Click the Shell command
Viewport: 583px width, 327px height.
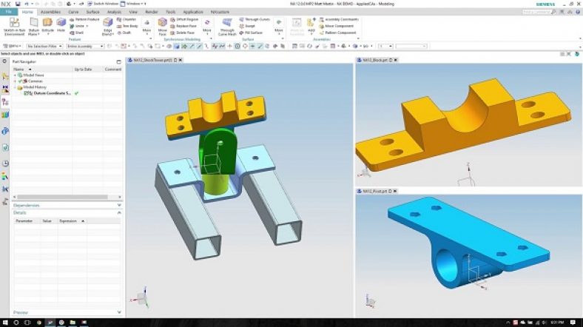tap(77, 33)
